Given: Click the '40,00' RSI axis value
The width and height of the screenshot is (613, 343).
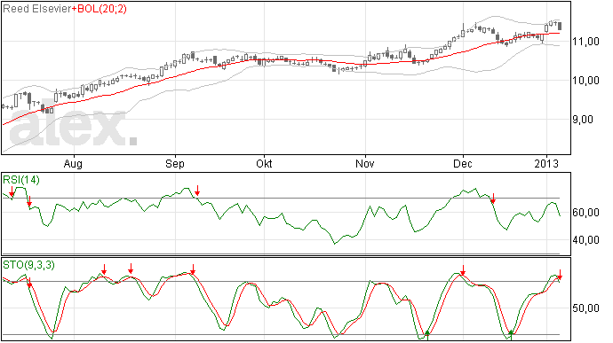Looking at the screenshot, I should pyautogui.click(x=585, y=240).
